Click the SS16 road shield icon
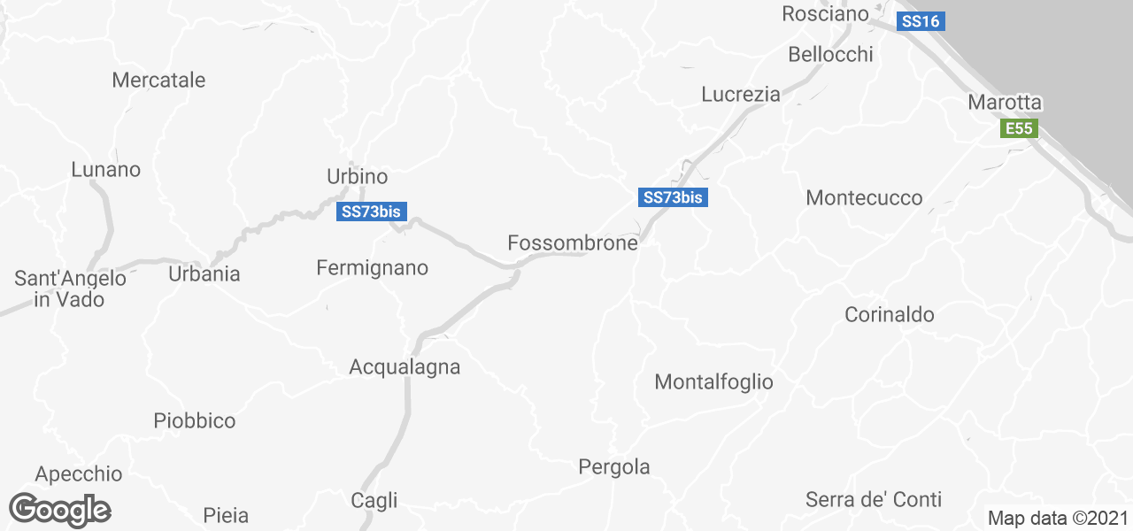This screenshot has width=1133, height=531. pos(919,21)
